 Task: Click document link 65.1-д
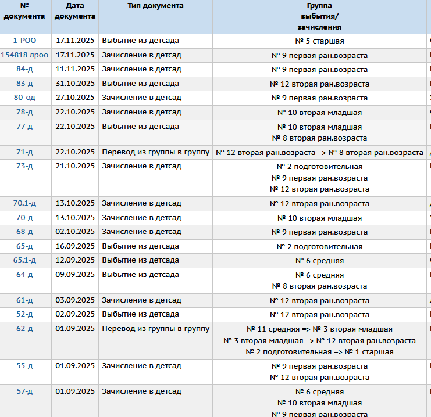24,260
